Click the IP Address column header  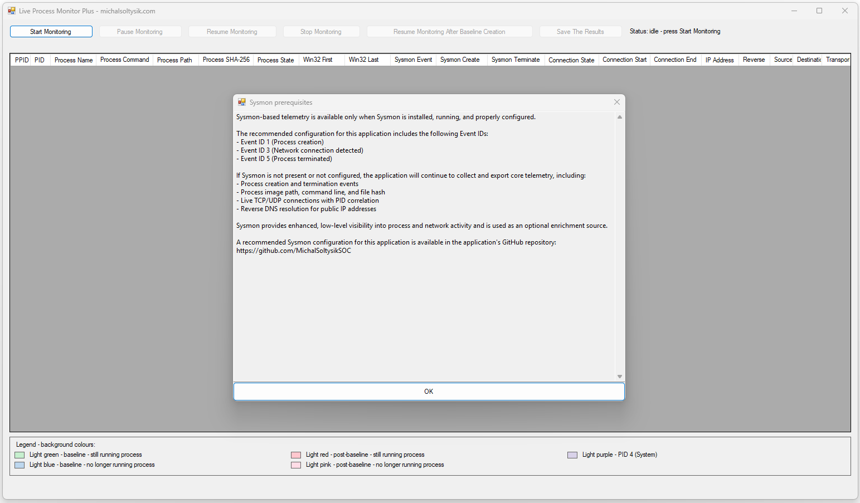click(719, 60)
